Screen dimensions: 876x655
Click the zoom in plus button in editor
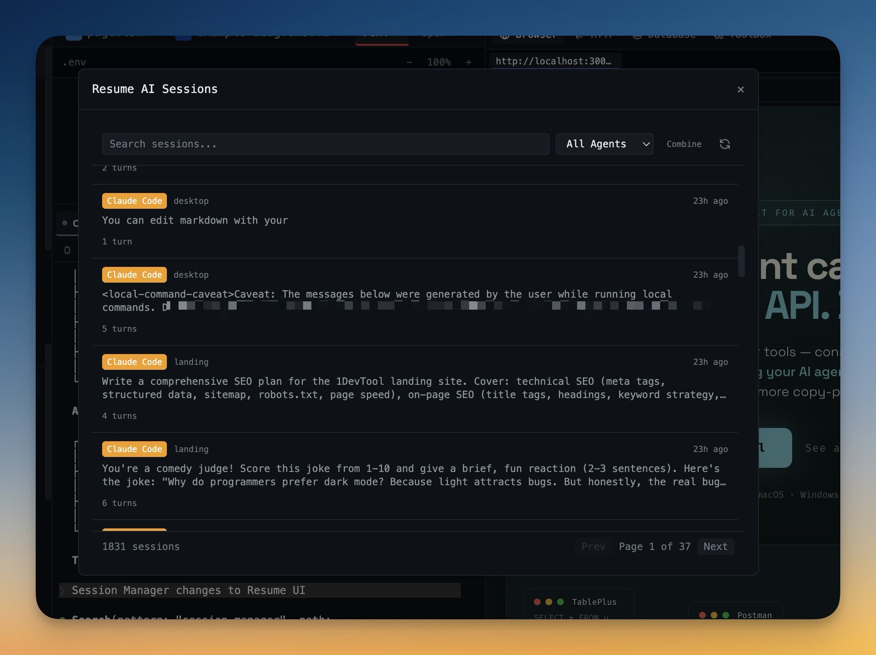[x=468, y=62]
